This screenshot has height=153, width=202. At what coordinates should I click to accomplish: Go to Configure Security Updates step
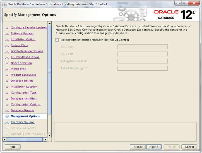click(29, 27)
